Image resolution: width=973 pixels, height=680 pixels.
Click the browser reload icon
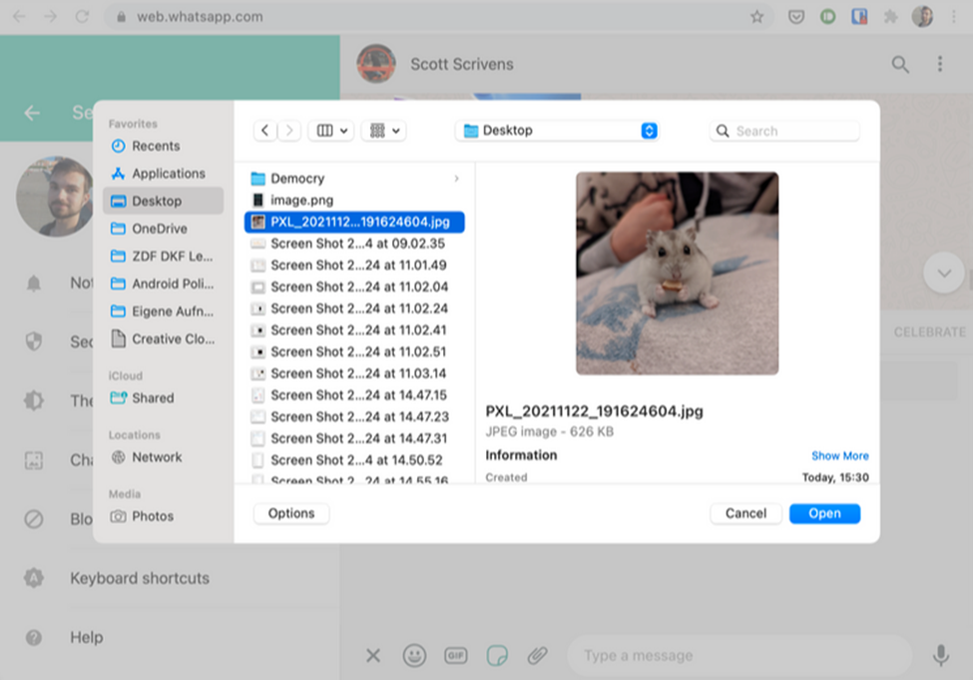point(82,17)
